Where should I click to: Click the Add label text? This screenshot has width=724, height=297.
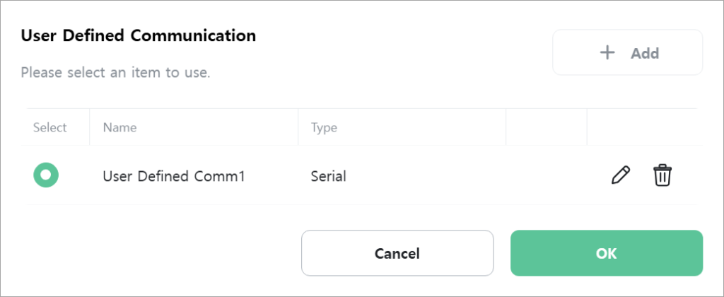point(645,53)
